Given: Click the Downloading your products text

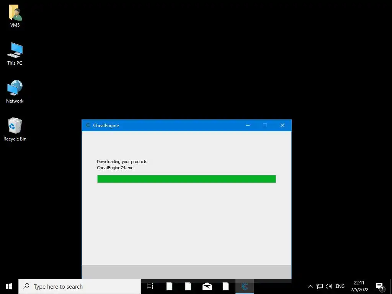Looking at the screenshot, I should click(122, 162).
